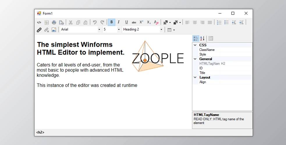Open the Heading 2 style dropdown

tap(161, 30)
